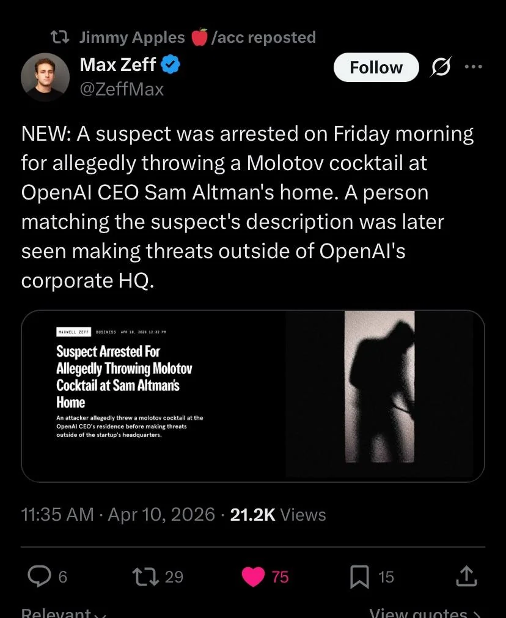Click the Max Zeff display name
The width and height of the screenshot is (506, 618).
click(x=118, y=63)
